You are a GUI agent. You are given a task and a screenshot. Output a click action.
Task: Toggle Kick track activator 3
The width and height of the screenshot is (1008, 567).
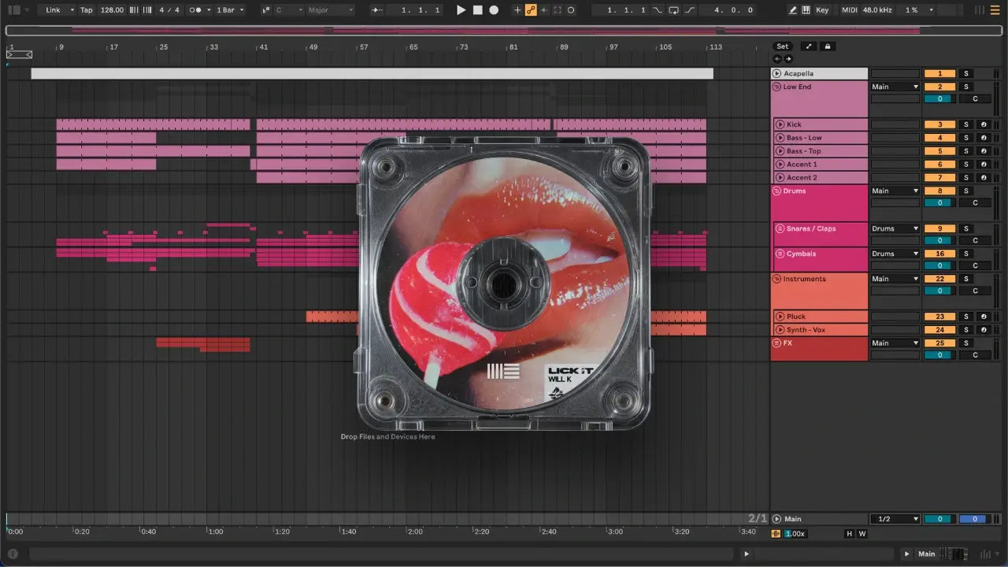pyautogui.click(x=939, y=124)
